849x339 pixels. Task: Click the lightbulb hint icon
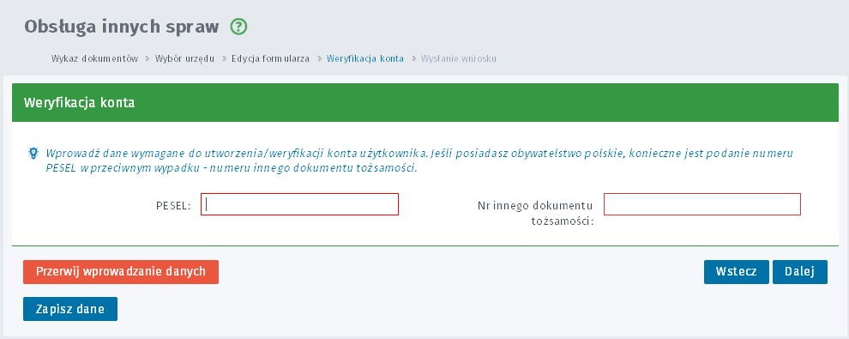click(33, 153)
